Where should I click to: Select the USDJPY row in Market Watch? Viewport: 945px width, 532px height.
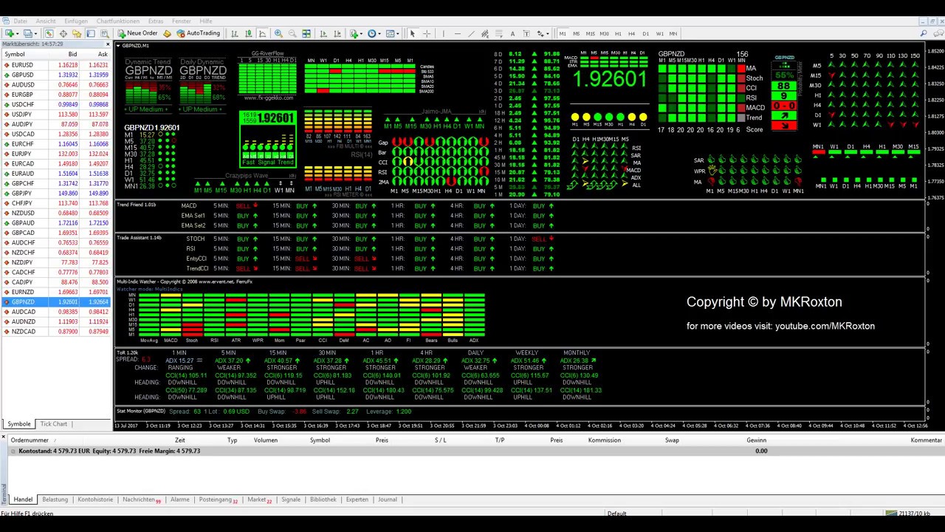point(56,115)
